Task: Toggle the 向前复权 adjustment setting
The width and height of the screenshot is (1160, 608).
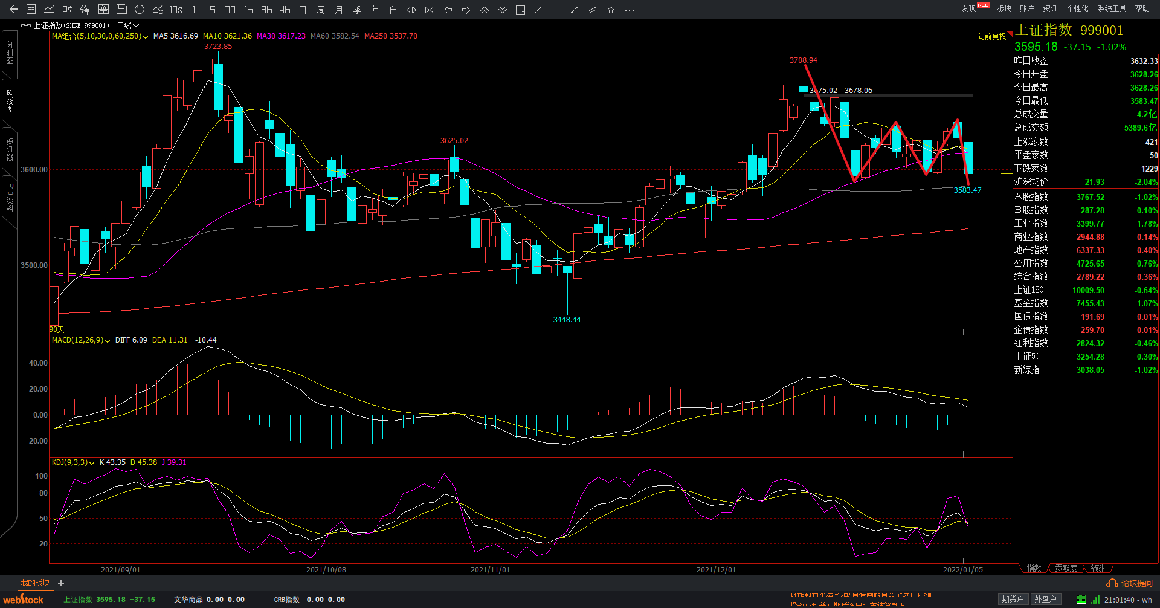Action: click(x=991, y=36)
